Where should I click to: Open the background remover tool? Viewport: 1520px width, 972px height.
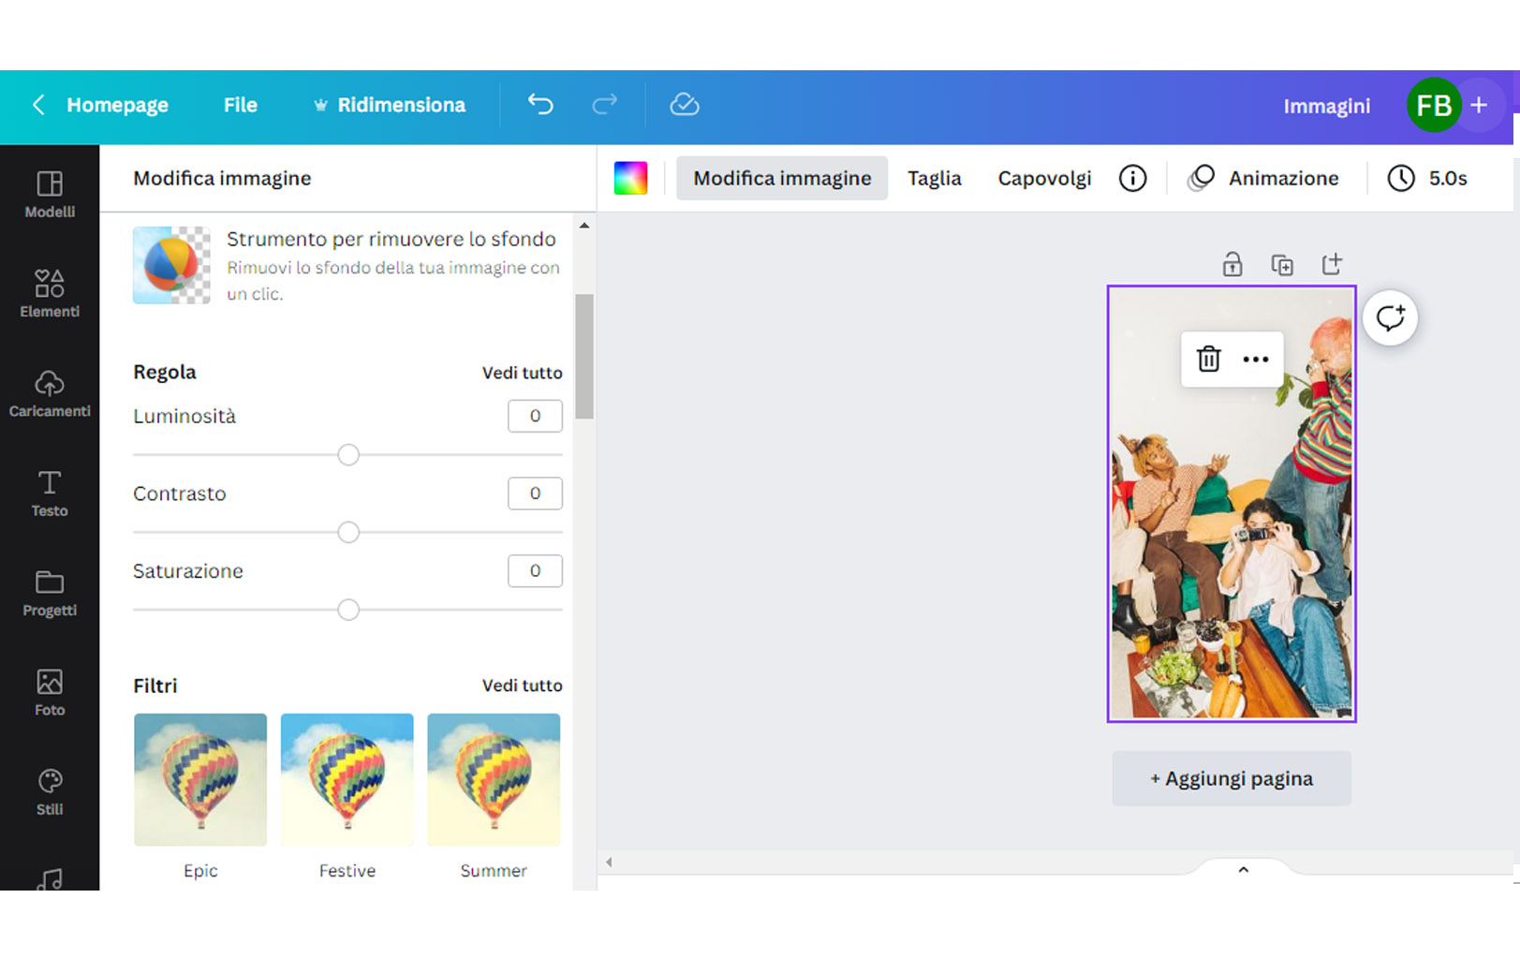point(347,266)
